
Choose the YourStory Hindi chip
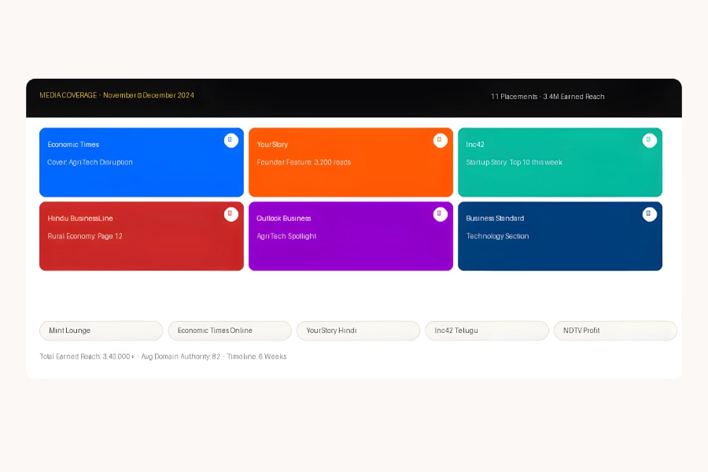(358, 330)
